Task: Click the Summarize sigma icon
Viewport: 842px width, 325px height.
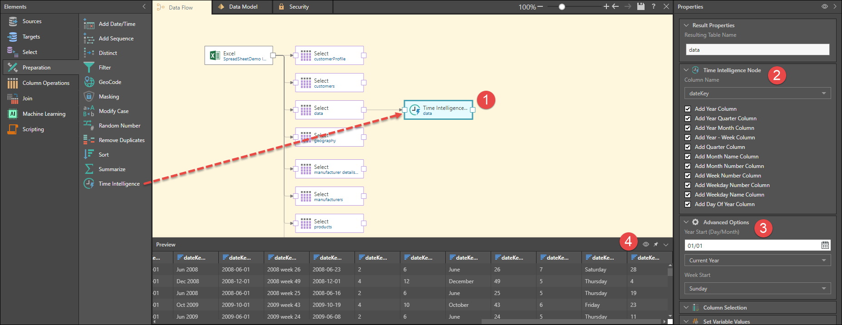Action: [89, 169]
